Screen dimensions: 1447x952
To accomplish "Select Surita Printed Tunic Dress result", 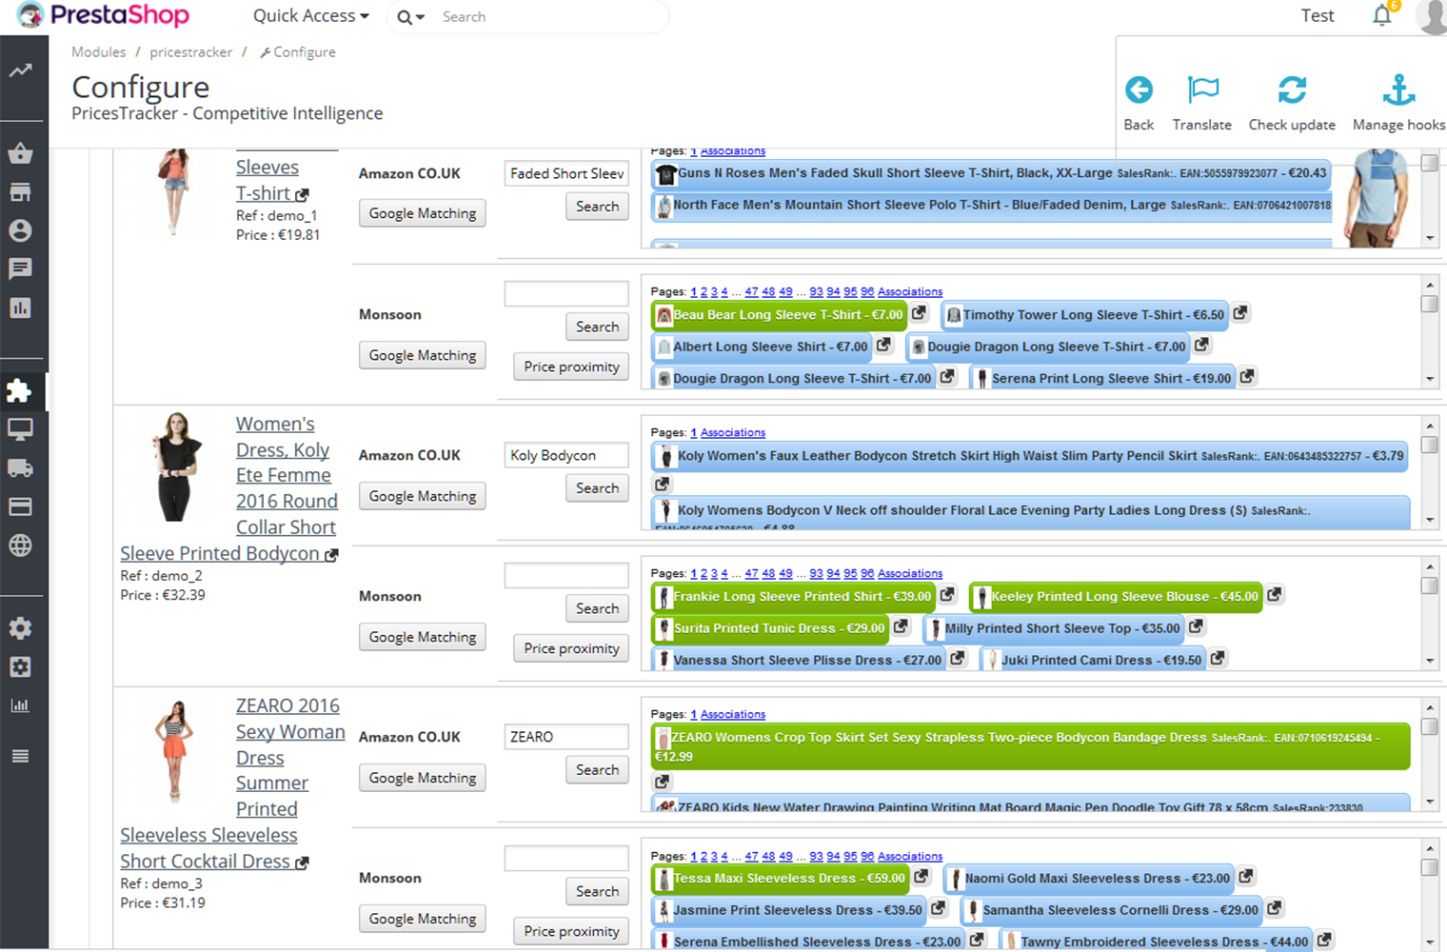I will pyautogui.click(x=769, y=628).
